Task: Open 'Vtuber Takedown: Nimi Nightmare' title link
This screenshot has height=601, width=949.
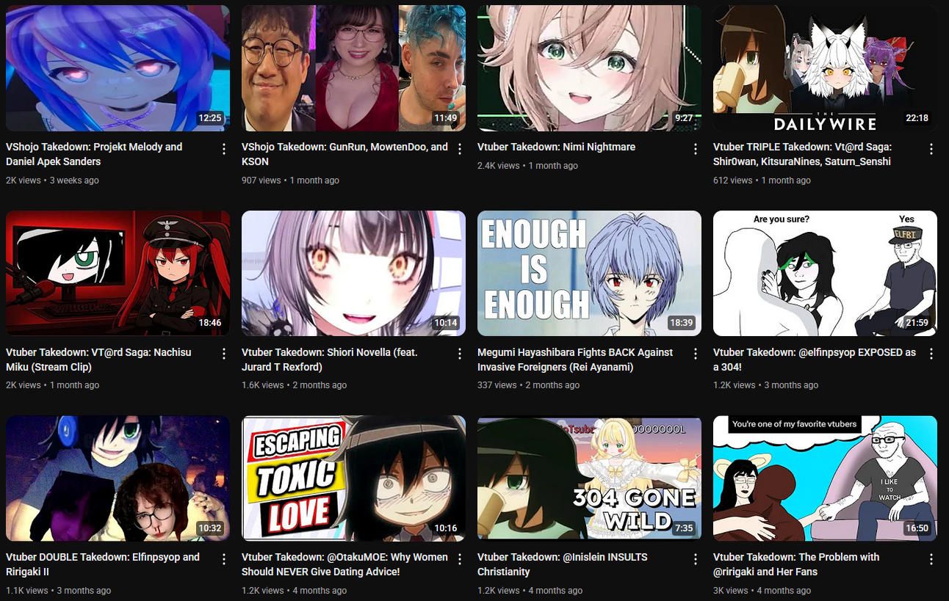Action: pos(556,147)
